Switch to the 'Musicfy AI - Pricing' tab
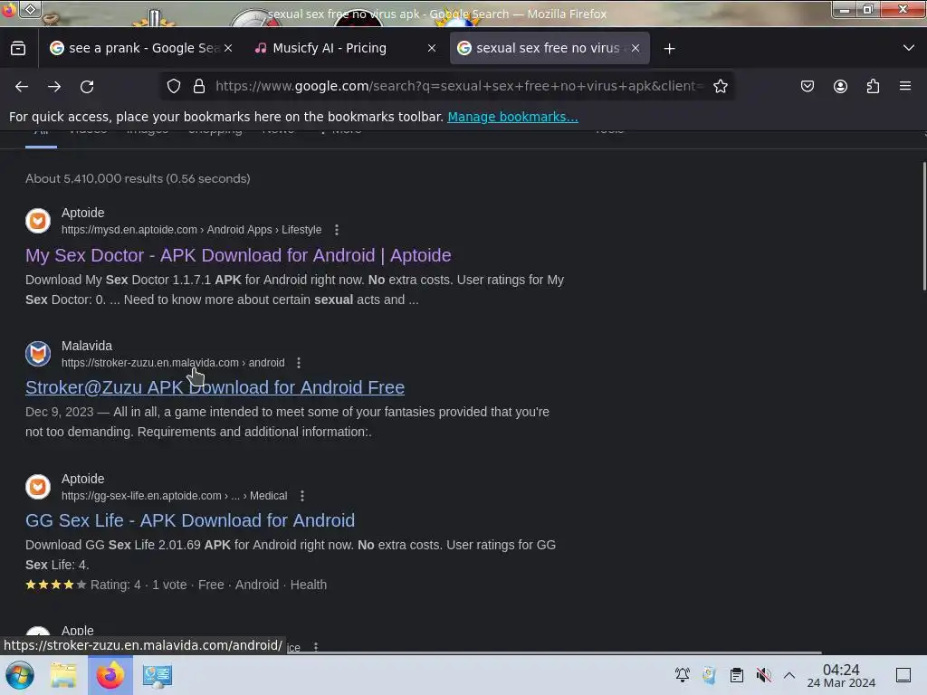The image size is (927, 695). point(346,49)
